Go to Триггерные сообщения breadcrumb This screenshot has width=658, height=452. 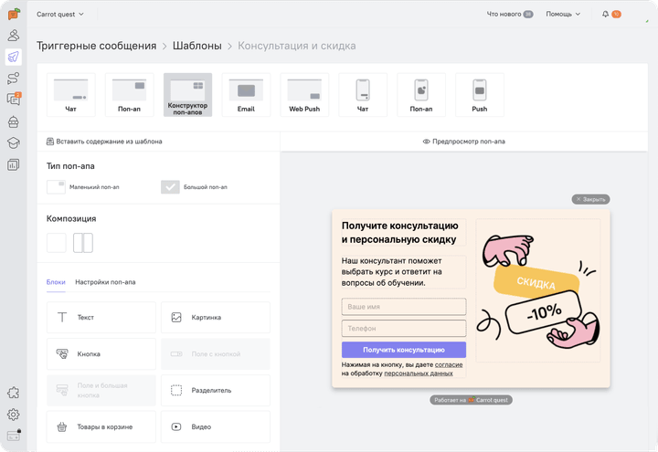pos(96,46)
